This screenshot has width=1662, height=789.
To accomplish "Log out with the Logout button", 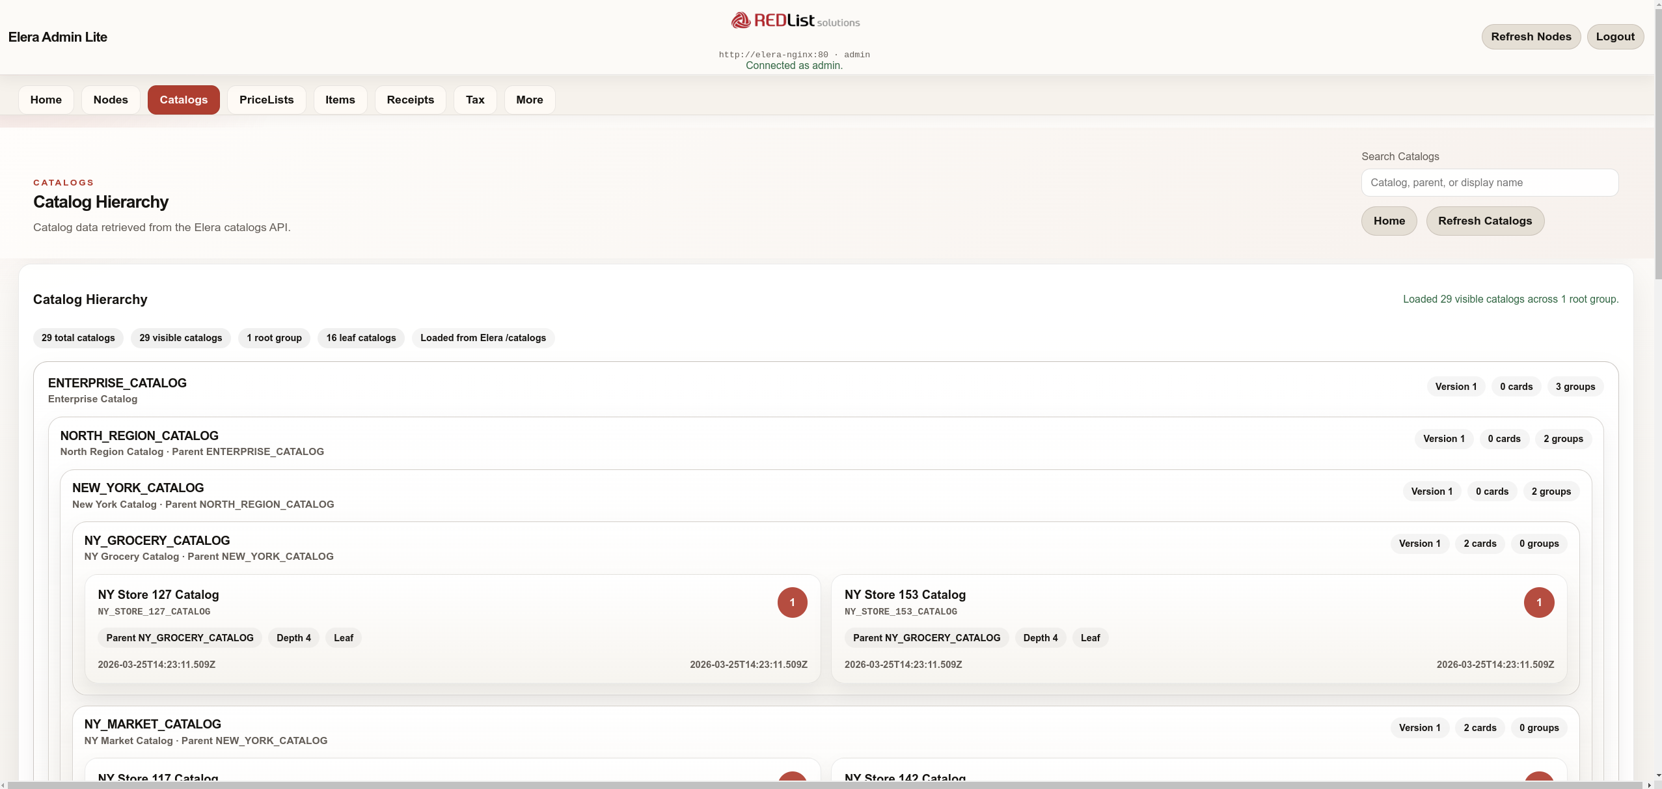I will [x=1614, y=36].
